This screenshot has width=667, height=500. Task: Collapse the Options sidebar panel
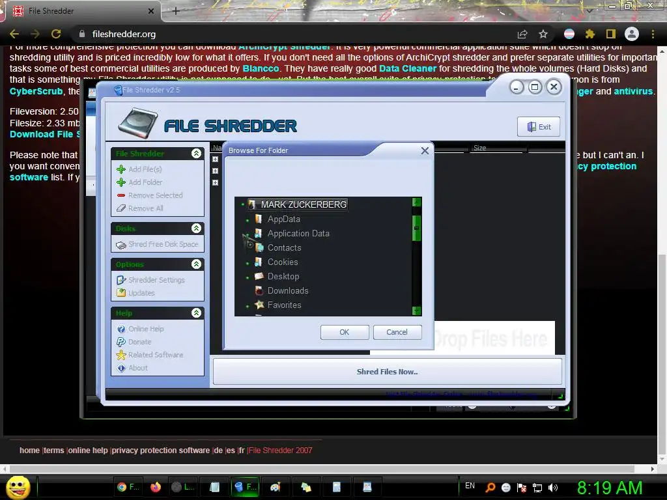(x=196, y=264)
